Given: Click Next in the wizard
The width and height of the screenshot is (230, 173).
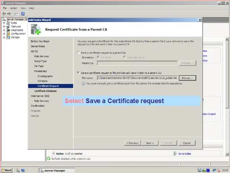Looking at the screenshot, I should [x=150, y=143].
